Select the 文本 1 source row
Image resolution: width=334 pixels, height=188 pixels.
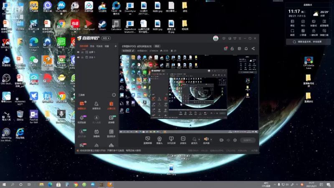coord(97,57)
